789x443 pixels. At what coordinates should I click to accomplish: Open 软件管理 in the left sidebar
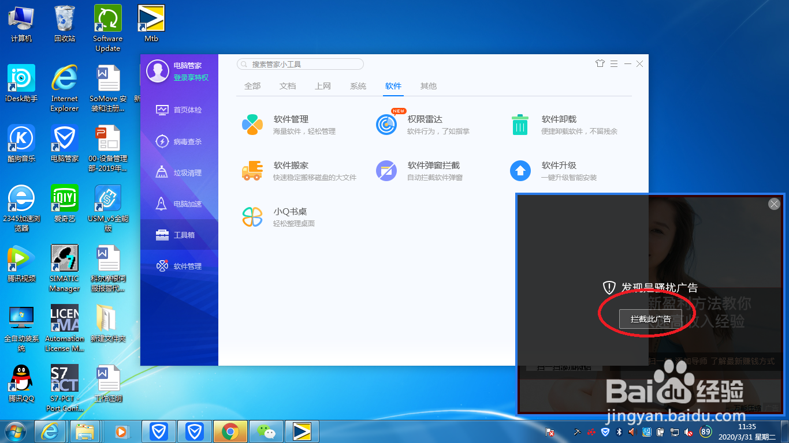(179, 266)
